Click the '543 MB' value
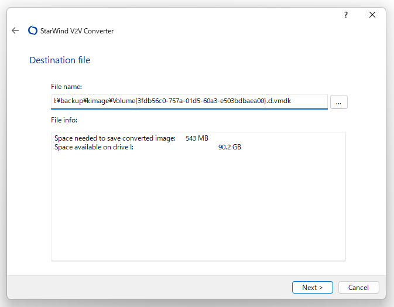Screen dimensions: 394x307 point(197,138)
